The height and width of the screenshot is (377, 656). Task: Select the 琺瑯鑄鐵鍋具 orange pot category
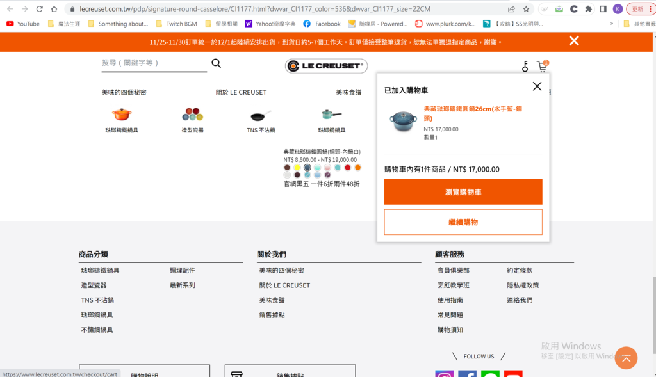click(x=122, y=120)
